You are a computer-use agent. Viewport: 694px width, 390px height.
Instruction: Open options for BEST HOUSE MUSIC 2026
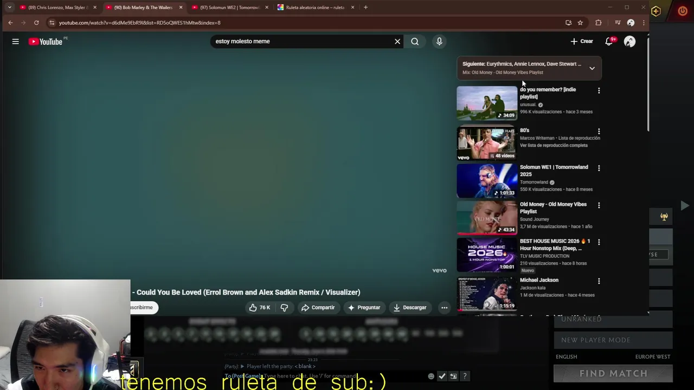pos(599,242)
